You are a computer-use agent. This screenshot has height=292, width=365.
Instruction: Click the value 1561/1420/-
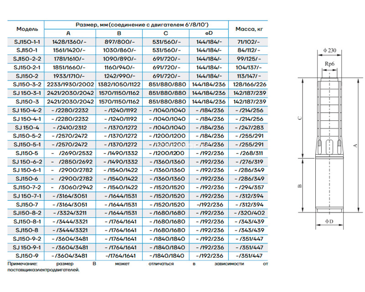point(69,50)
